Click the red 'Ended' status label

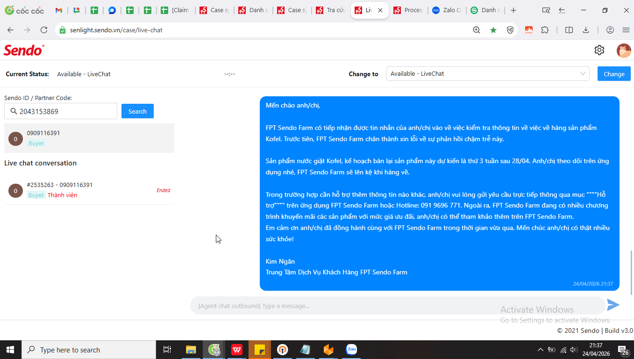[163, 190]
